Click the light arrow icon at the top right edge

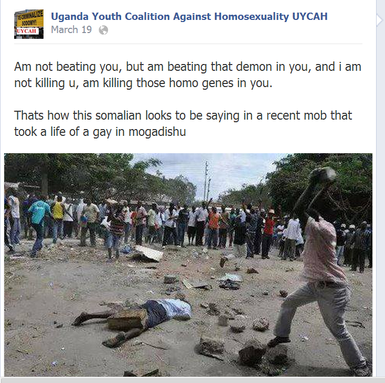(380, 20)
